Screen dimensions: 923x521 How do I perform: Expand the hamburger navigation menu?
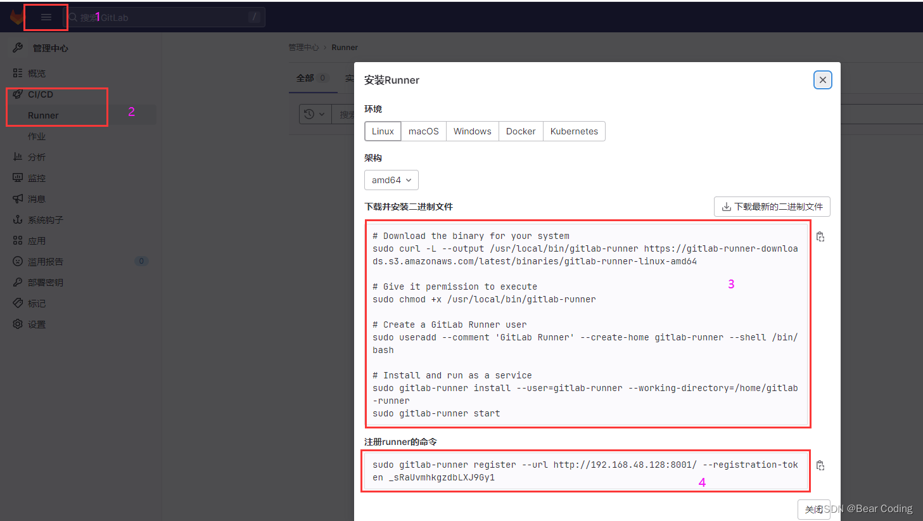click(45, 17)
